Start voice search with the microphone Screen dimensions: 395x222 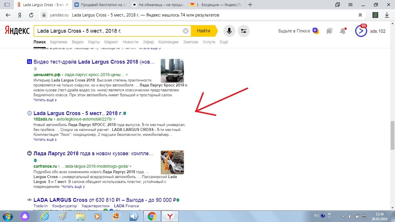coord(229,31)
